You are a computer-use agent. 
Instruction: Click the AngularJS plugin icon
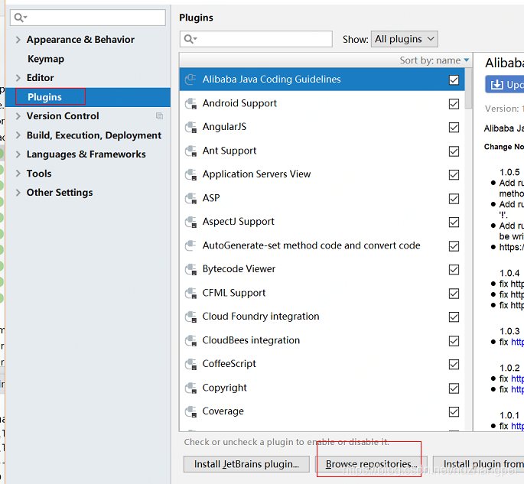tap(190, 127)
